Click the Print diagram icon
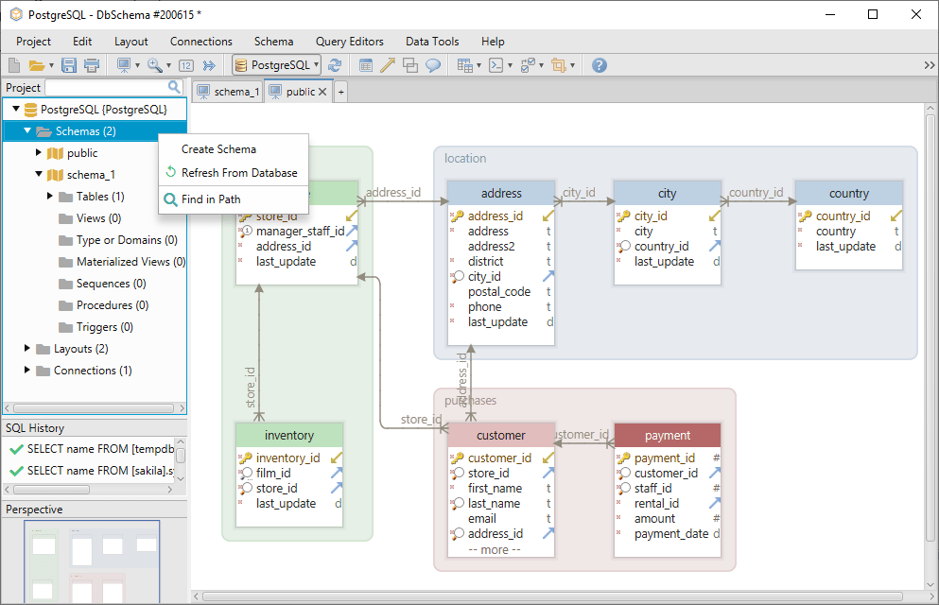The width and height of the screenshot is (939, 605). [x=92, y=64]
